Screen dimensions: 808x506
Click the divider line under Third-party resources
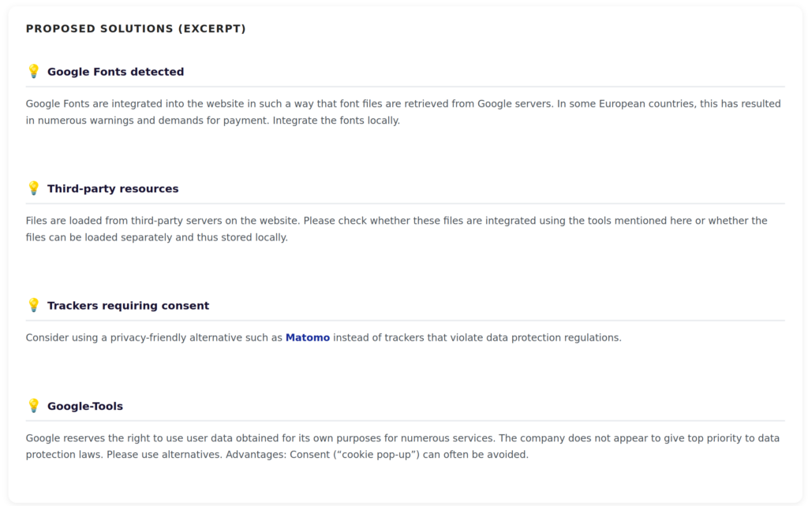click(405, 203)
